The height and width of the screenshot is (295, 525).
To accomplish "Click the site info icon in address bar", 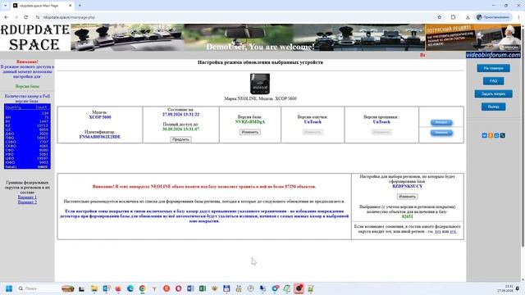I will pos(38,17).
